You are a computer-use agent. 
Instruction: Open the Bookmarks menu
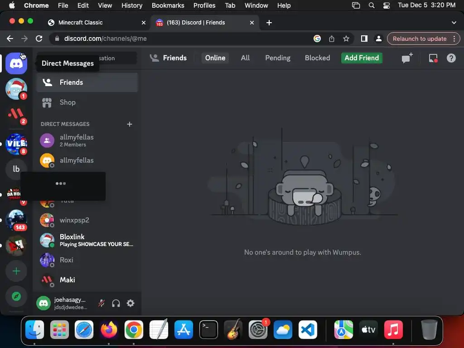click(x=168, y=5)
